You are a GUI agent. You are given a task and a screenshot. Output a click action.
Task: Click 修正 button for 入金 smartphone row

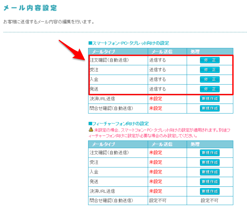pos(210,79)
